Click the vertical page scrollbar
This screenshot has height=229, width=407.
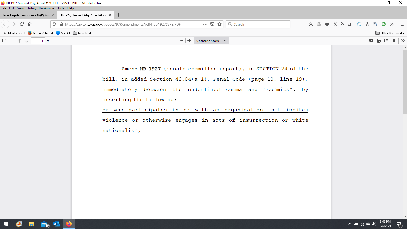click(405, 81)
